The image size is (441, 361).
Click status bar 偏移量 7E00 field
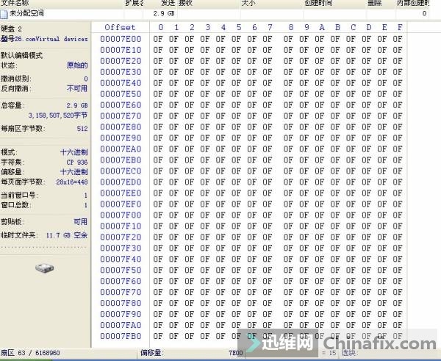point(191,353)
